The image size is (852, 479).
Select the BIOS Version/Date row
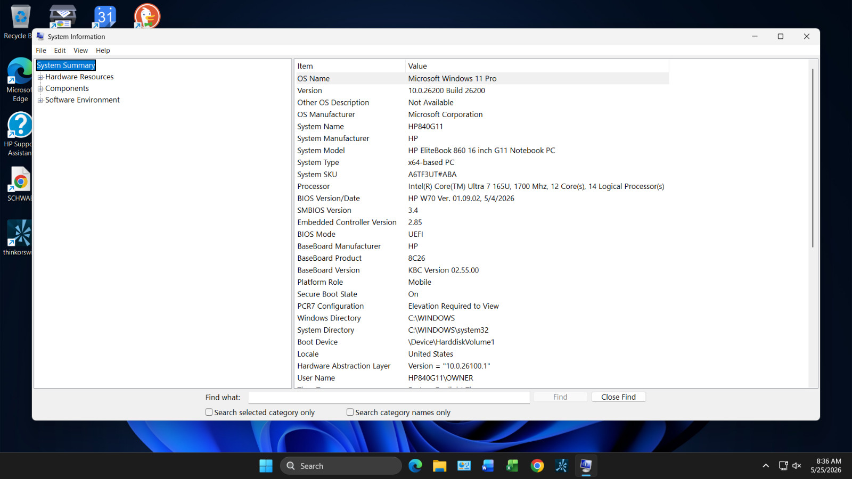[481, 198]
